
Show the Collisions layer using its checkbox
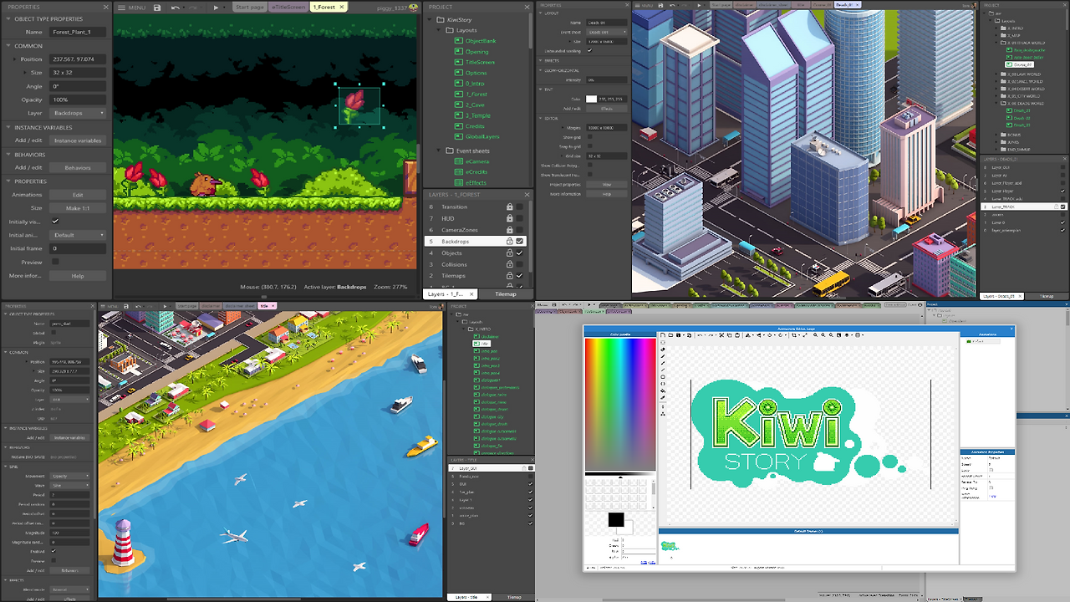click(519, 264)
